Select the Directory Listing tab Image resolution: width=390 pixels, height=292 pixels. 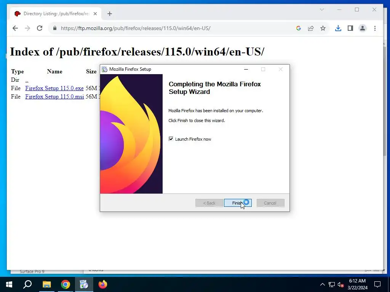point(56,14)
